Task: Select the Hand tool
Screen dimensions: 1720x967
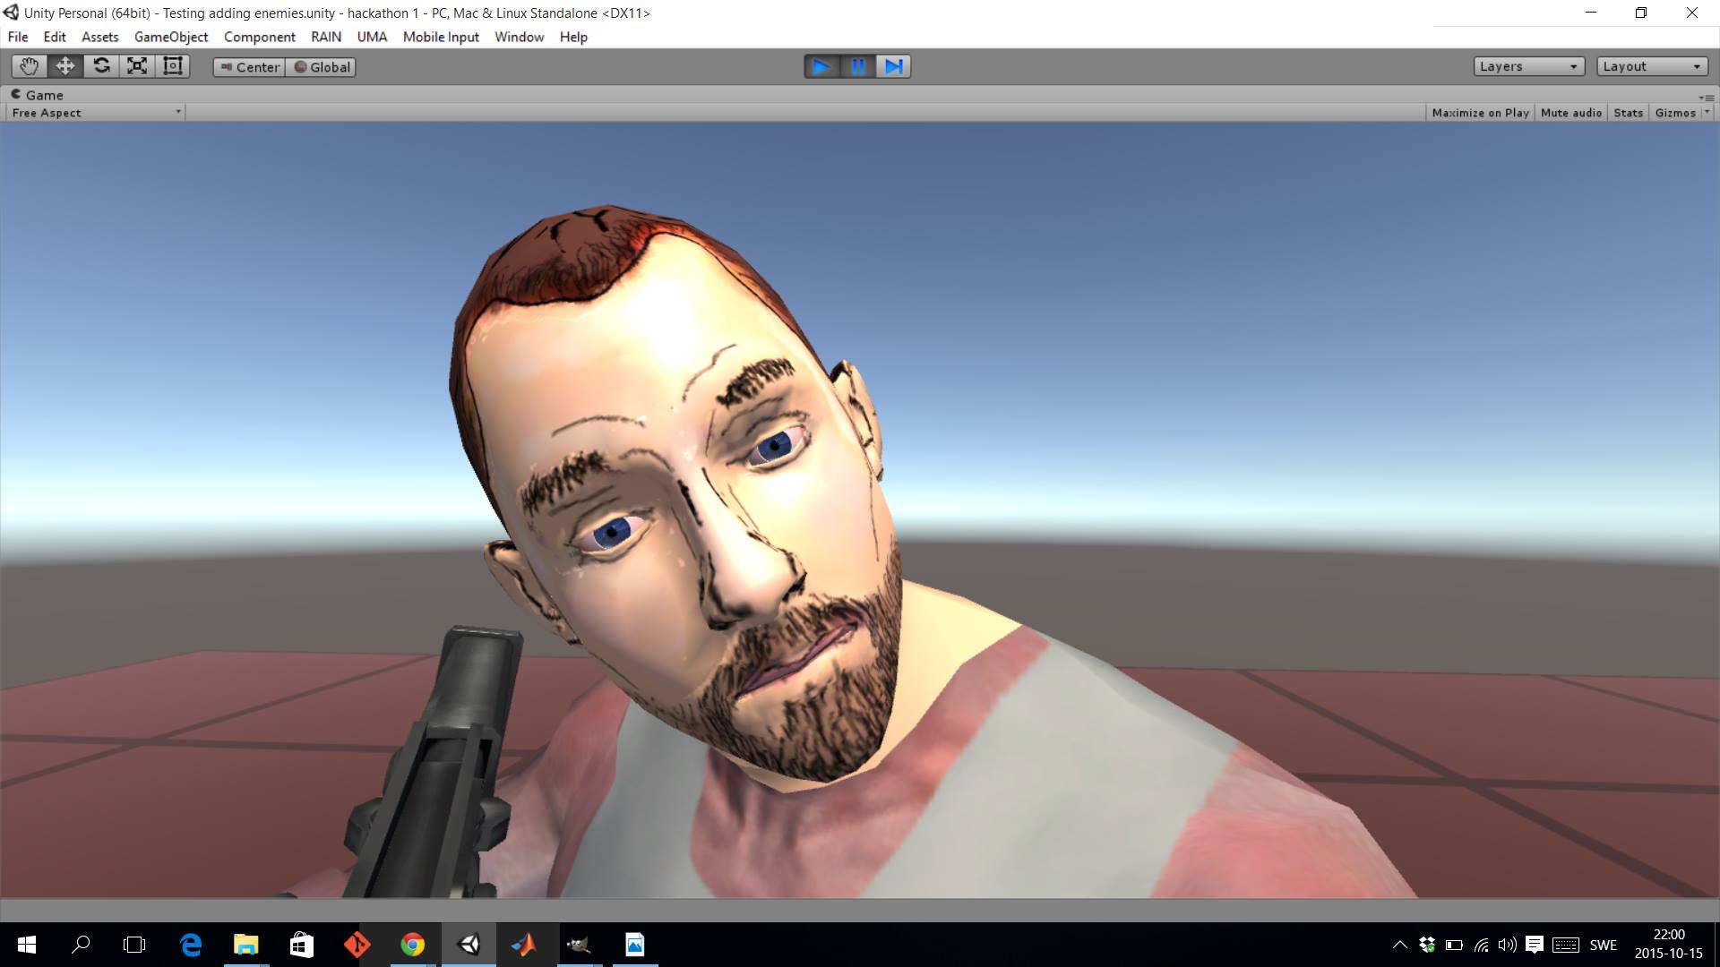Action: click(x=29, y=66)
